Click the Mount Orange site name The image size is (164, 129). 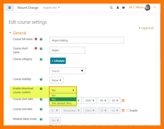pos(28,8)
